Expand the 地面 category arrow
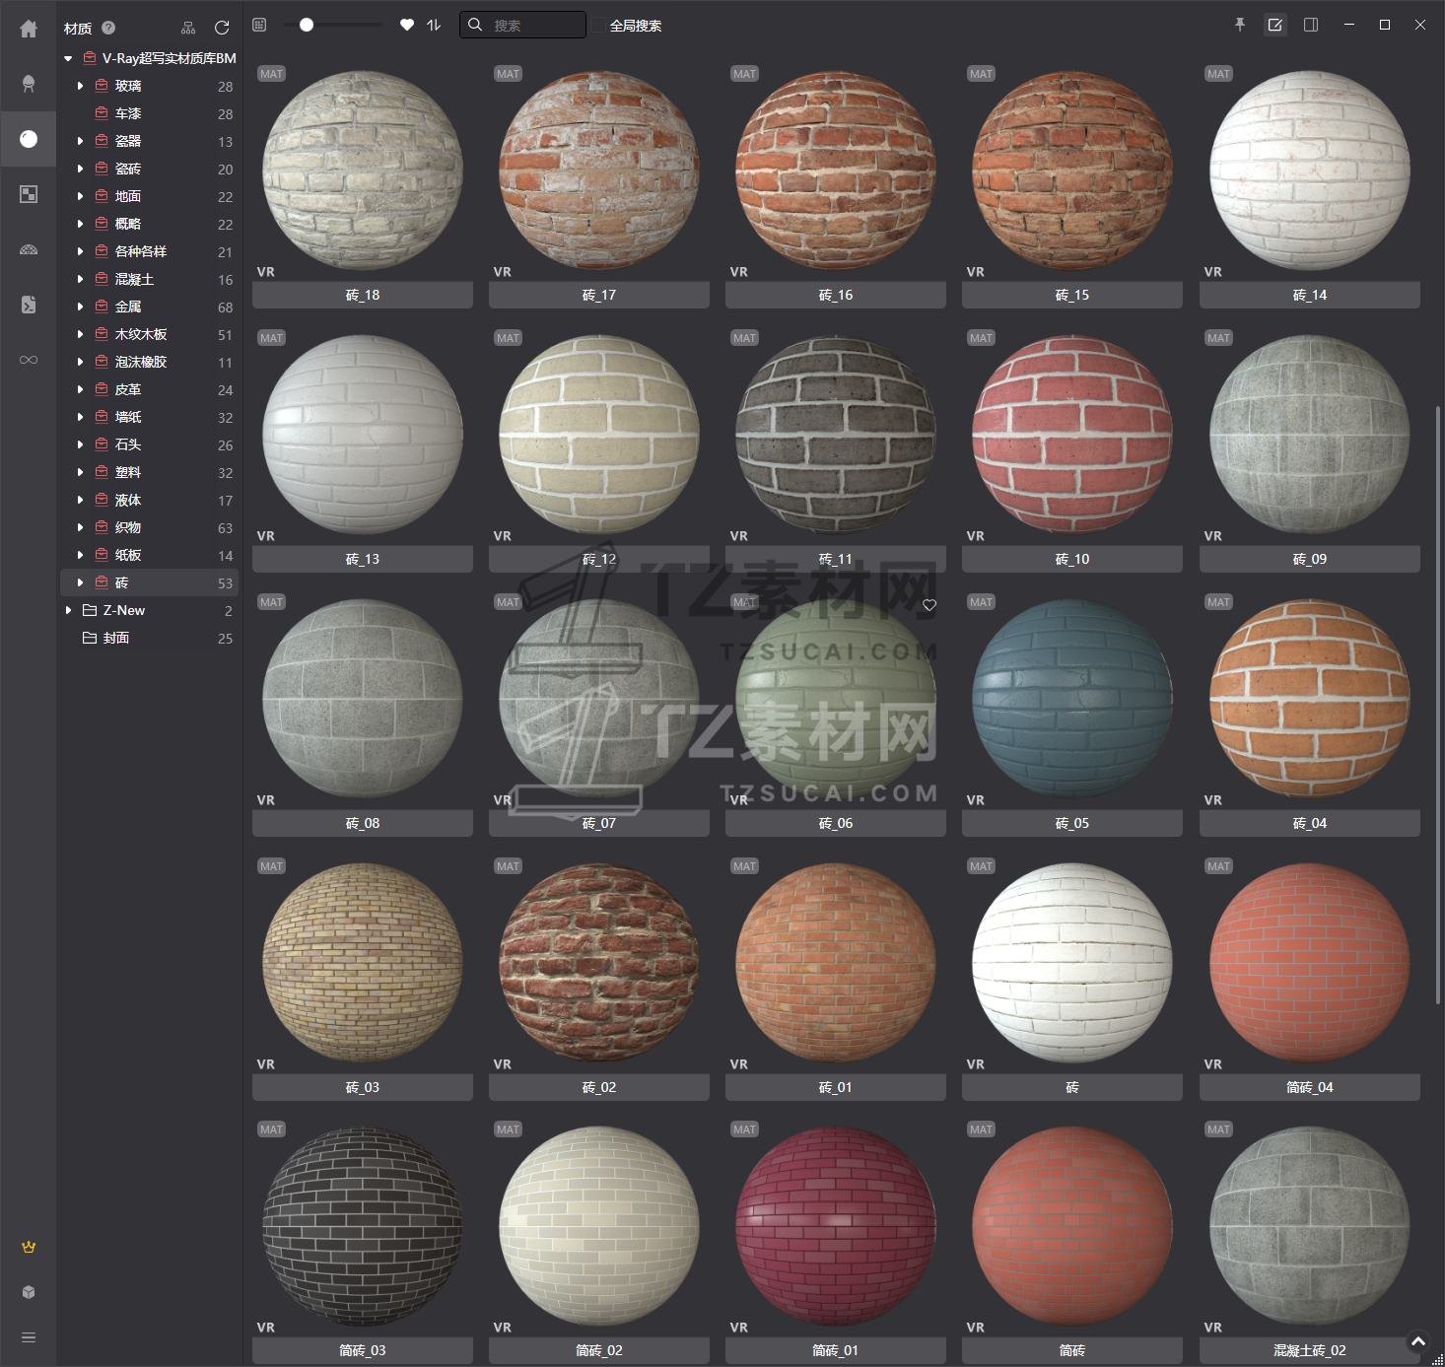This screenshot has width=1445, height=1367. 80,196
